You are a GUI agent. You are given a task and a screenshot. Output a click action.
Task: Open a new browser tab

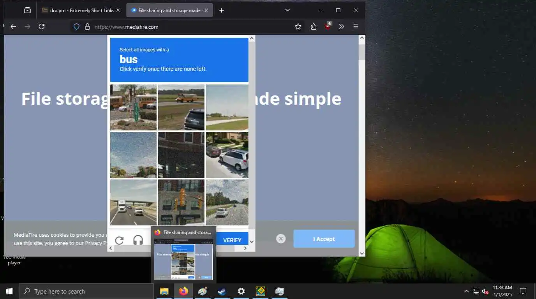pos(222,11)
